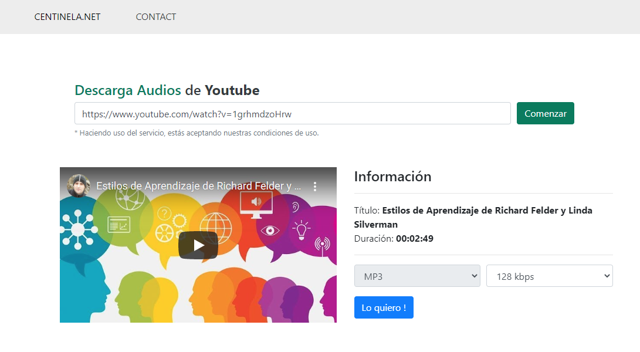Open the video title link in the player
The image size is (640, 352).
(x=198, y=186)
